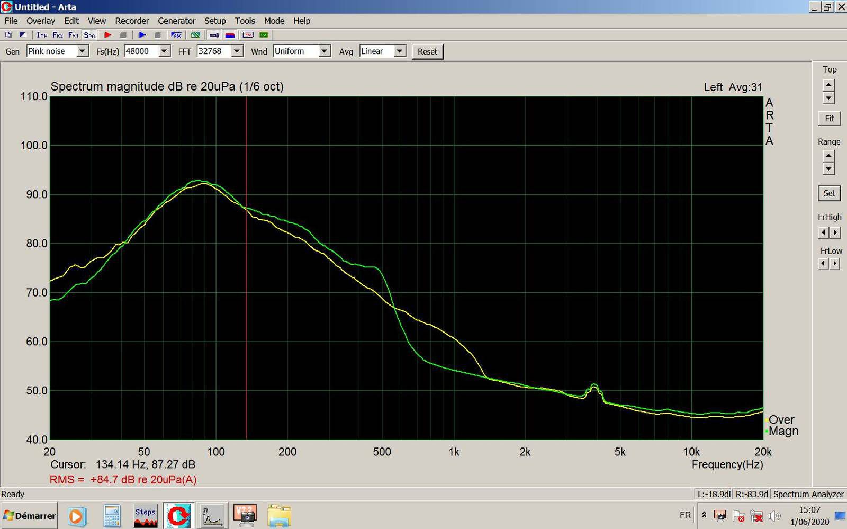This screenshot has width=847, height=529.
Task: Open the Recorder menu
Action: click(132, 21)
